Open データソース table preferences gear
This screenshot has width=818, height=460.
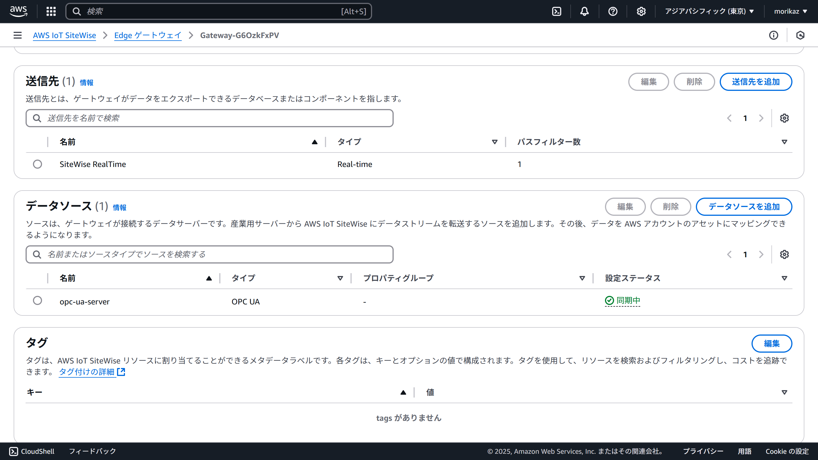(x=784, y=254)
